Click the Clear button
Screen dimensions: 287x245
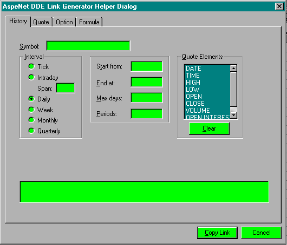(x=209, y=128)
